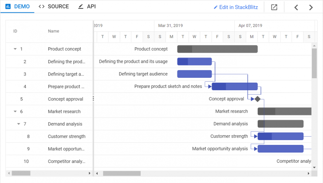Collapse the Product concept row
Screen dimensions: 323x183
click(x=15, y=49)
